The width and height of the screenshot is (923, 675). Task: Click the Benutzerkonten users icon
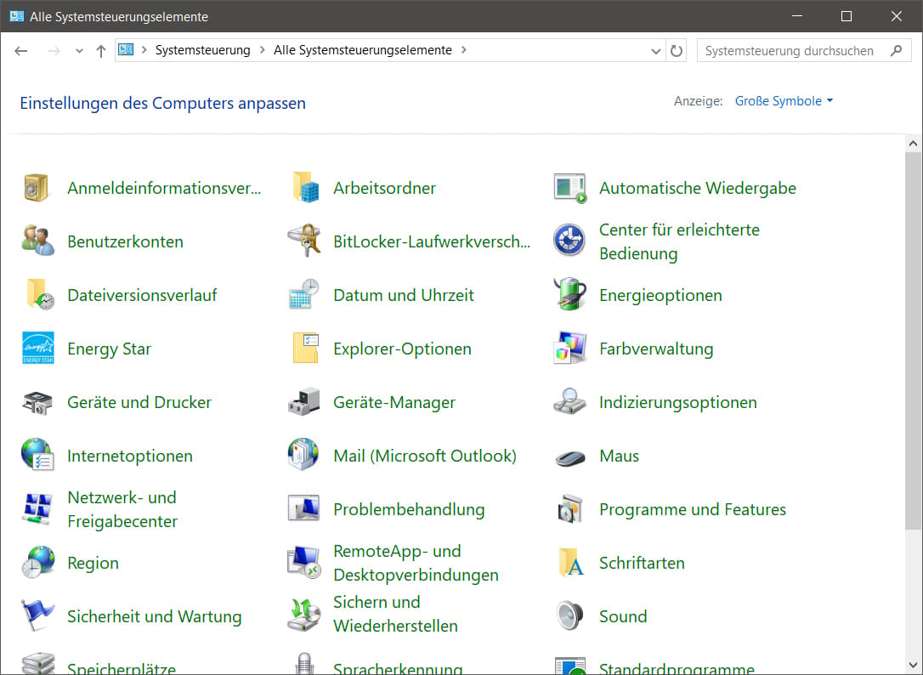click(37, 241)
